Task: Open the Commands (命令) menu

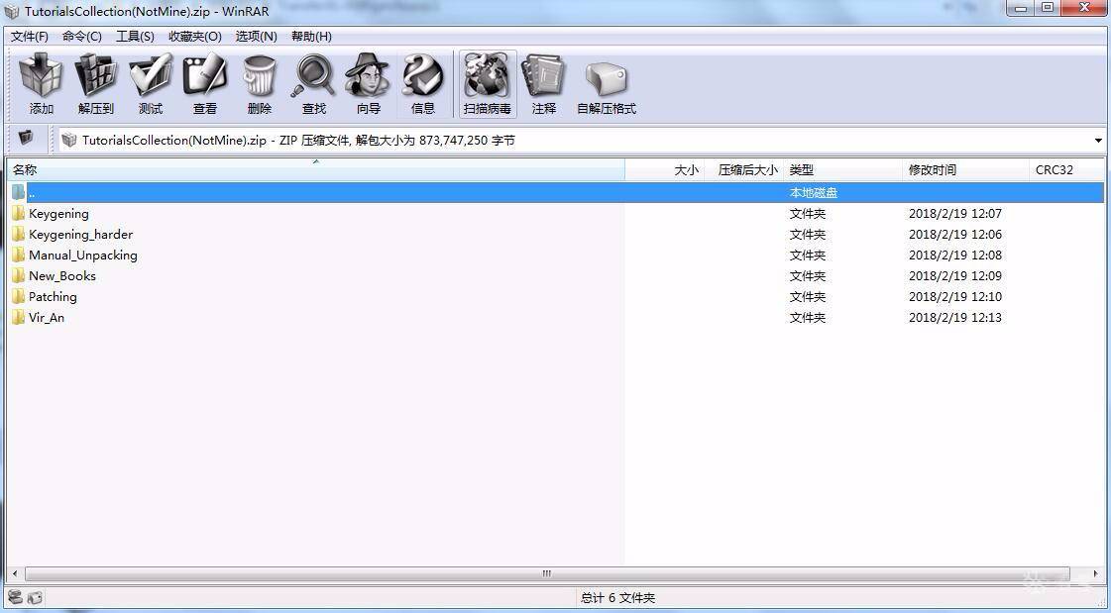Action: pos(82,36)
